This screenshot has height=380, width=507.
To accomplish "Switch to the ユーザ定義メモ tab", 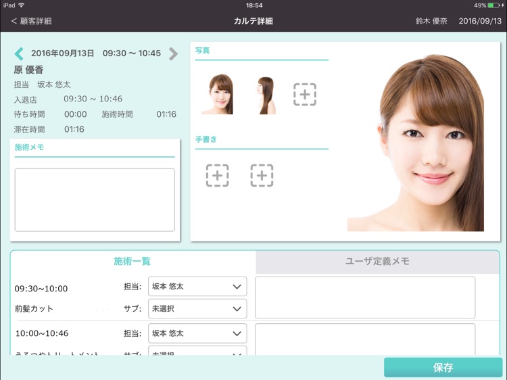I will pos(377,261).
